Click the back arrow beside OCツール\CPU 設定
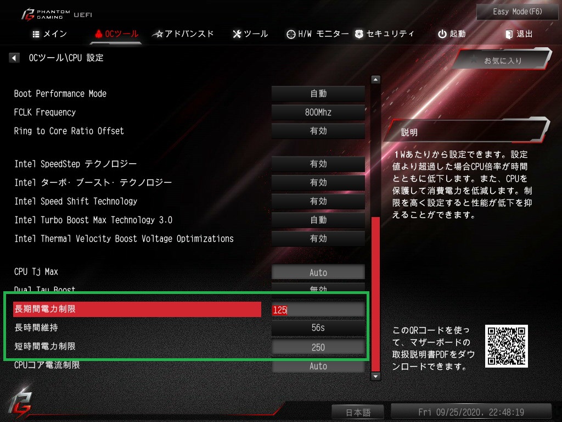 pyautogui.click(x=14, y=58)
